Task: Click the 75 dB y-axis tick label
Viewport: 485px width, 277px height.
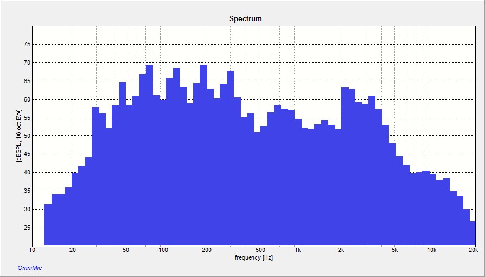Action: click(x=26, y=45)
